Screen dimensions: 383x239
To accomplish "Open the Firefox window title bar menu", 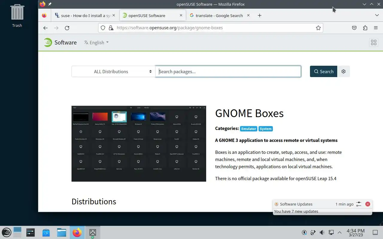I will tap(42, 4).
